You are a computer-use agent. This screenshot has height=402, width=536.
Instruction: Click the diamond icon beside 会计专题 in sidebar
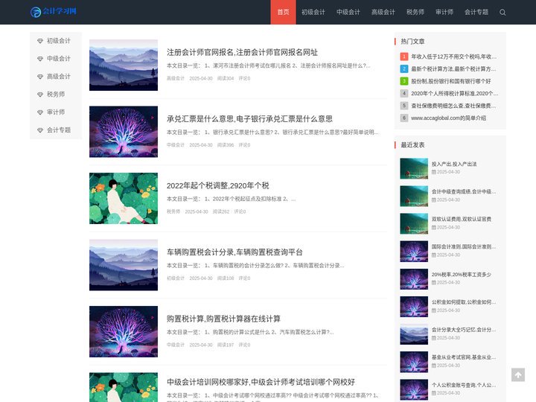40,130
